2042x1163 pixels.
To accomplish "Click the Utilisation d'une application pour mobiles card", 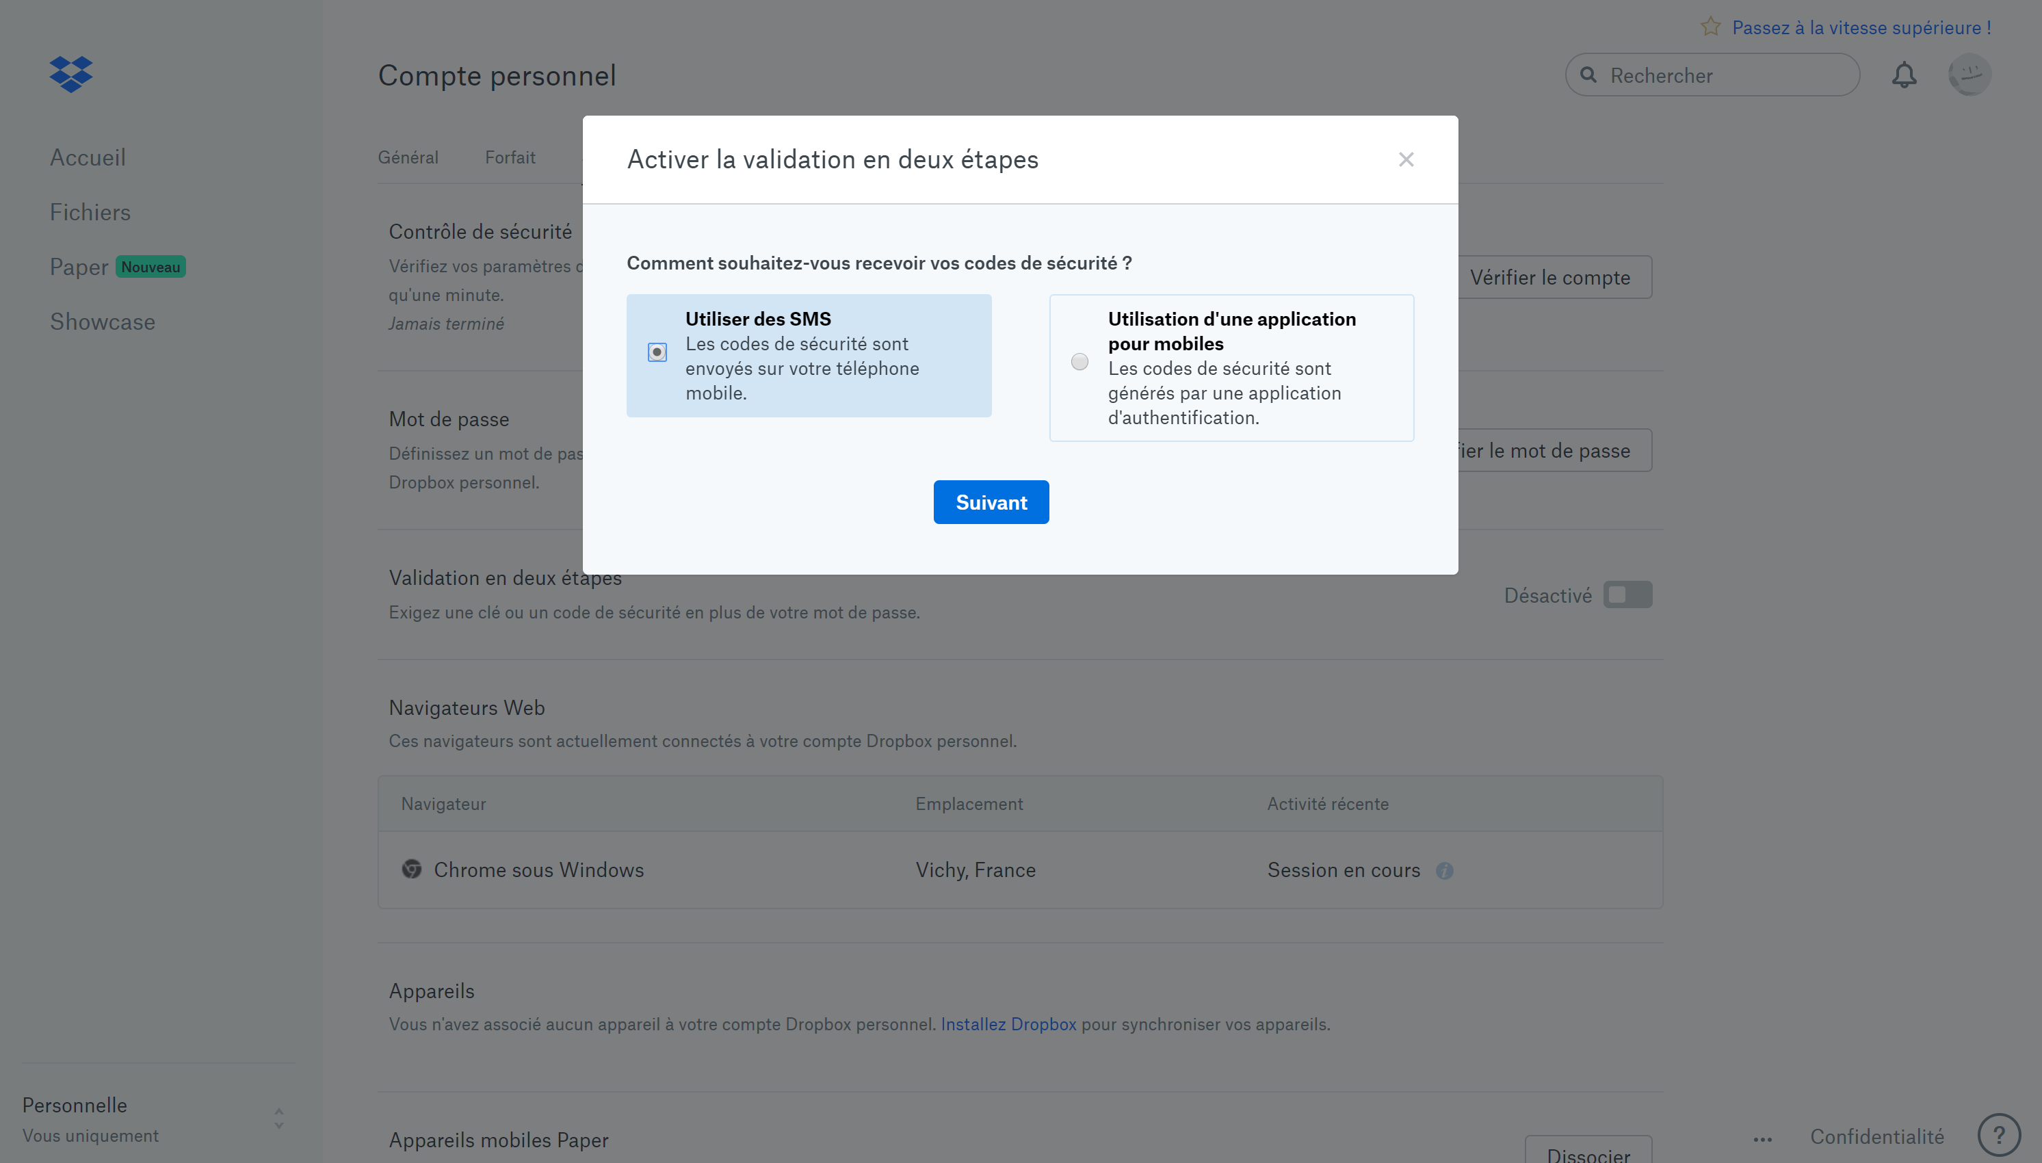I will [1231, 368].
